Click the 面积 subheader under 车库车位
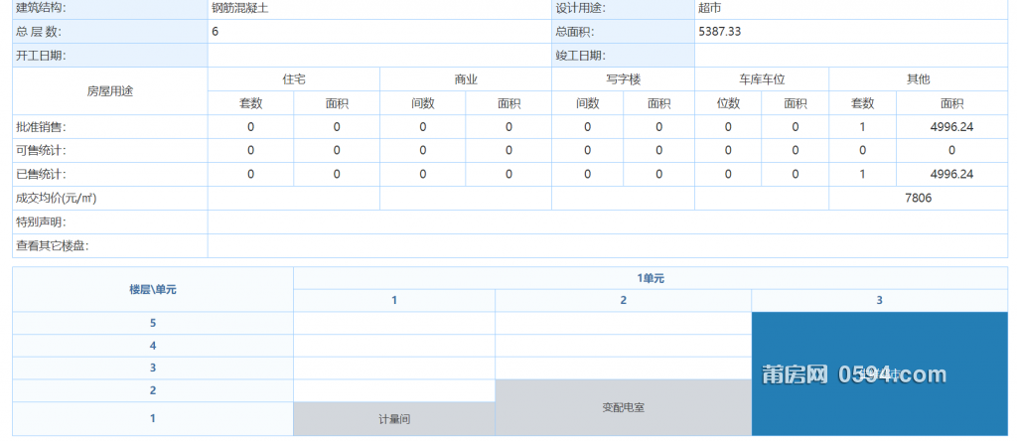 click(796, 103)
